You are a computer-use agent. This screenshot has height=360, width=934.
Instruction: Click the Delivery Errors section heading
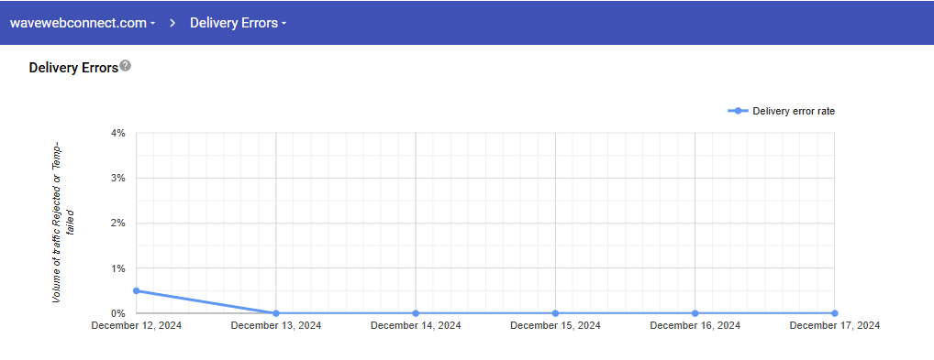pos(73,68)
